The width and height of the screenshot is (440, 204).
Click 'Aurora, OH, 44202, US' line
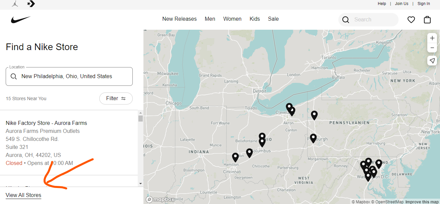(33, 155)
